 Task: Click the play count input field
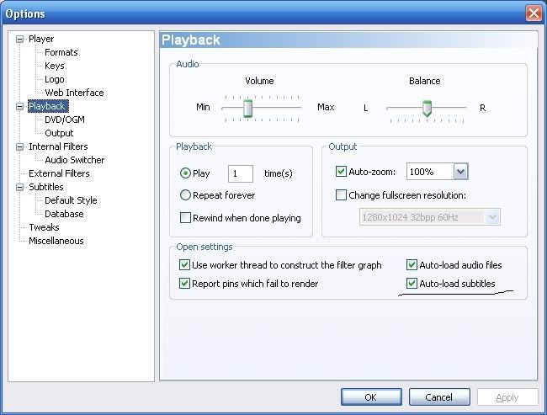coord(241,173)
